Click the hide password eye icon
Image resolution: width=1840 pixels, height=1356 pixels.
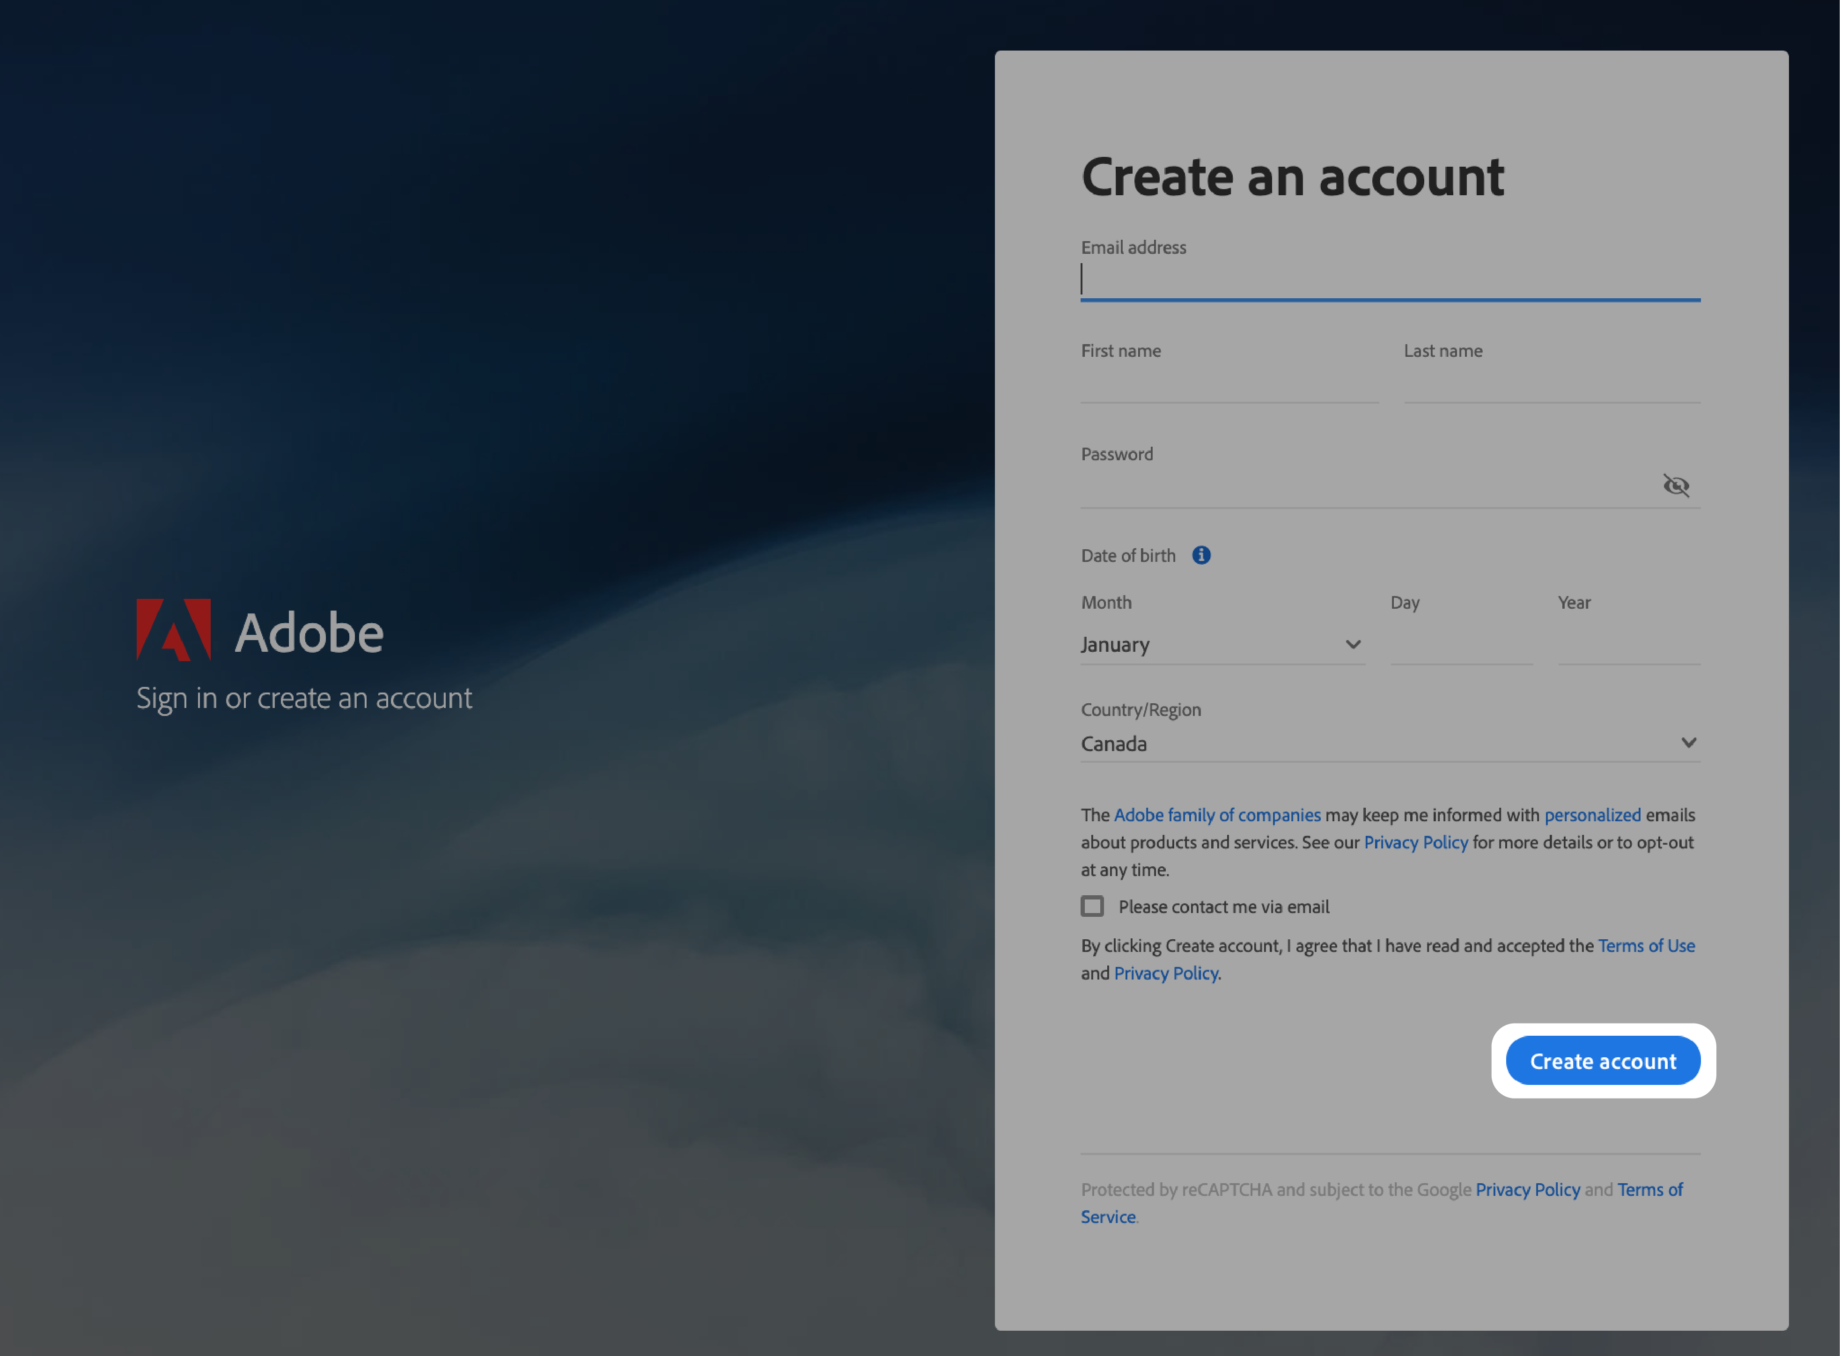(x=1676, y=485)
